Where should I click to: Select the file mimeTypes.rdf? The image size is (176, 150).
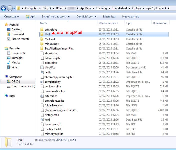[54, 134]
